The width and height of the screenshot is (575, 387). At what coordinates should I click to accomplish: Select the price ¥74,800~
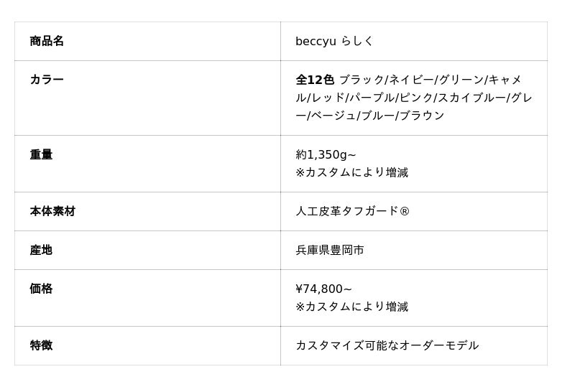click(323, 289)
